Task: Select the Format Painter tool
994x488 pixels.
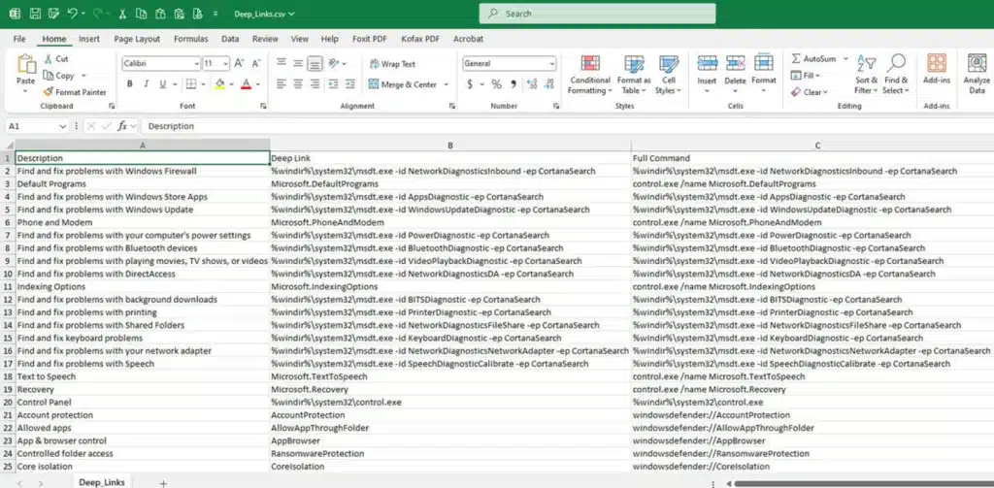Action: pyautogui.click(x=74, y=92)
